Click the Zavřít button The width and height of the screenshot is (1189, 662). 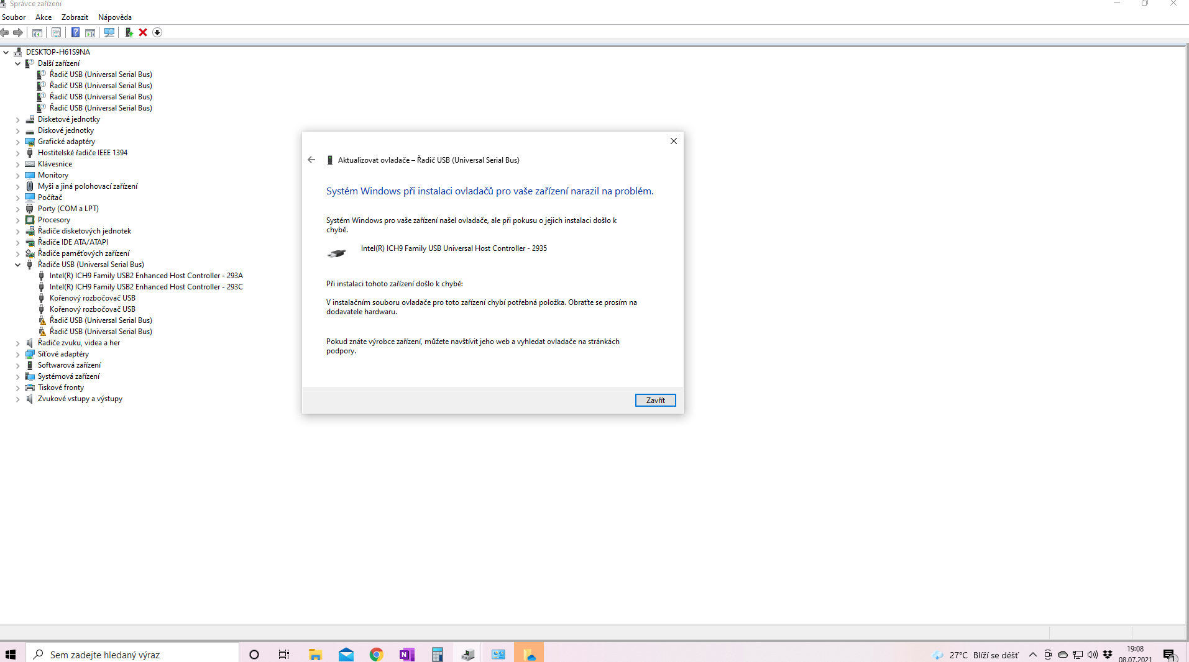click(x=656, y=401)
